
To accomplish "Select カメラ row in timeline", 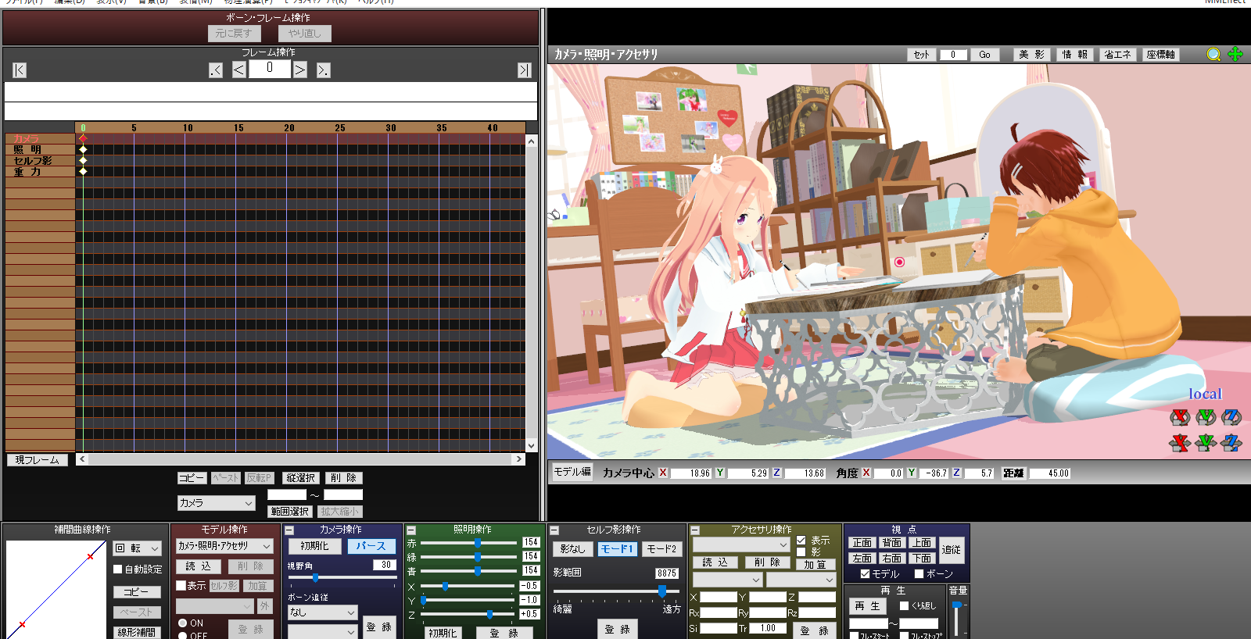I will coord(41,138).
